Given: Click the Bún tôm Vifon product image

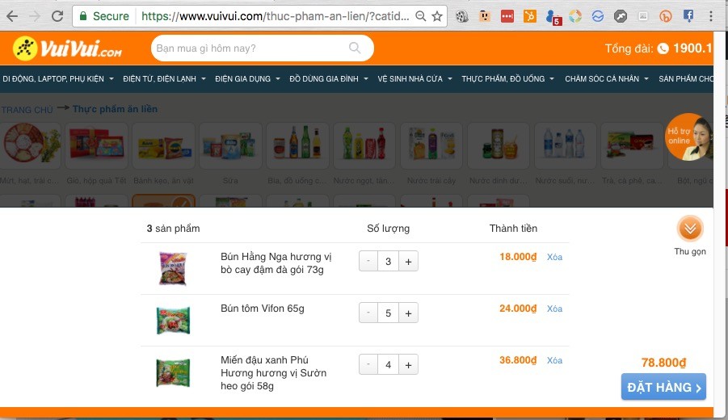Looking at the screenshot, I should (173, 320).
